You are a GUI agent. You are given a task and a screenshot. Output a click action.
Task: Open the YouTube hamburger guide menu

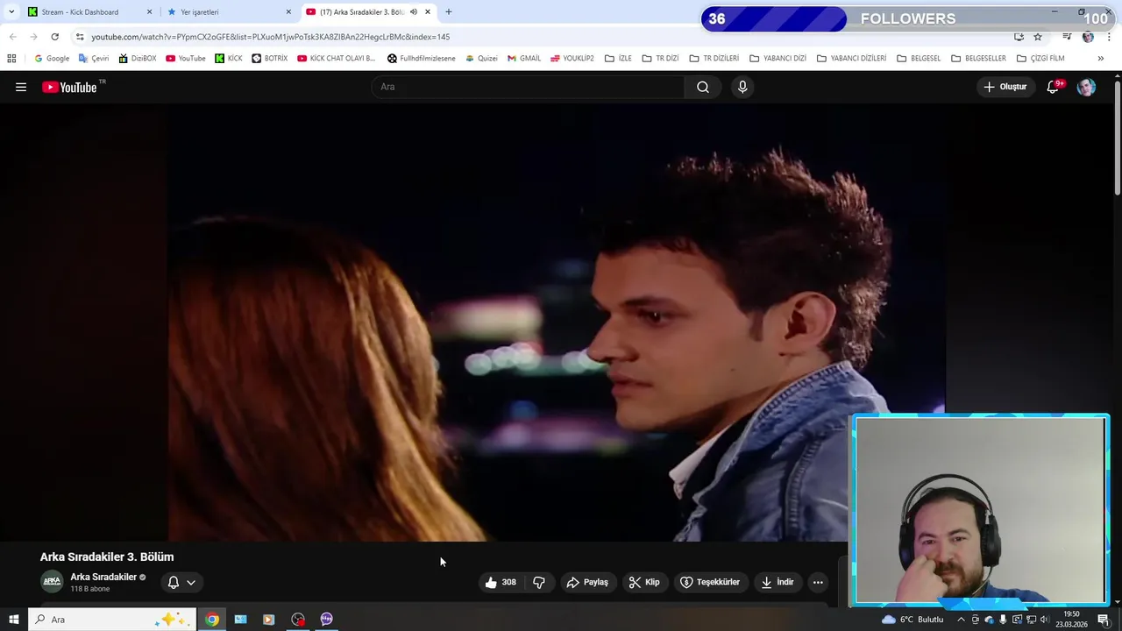click(21, 87)
